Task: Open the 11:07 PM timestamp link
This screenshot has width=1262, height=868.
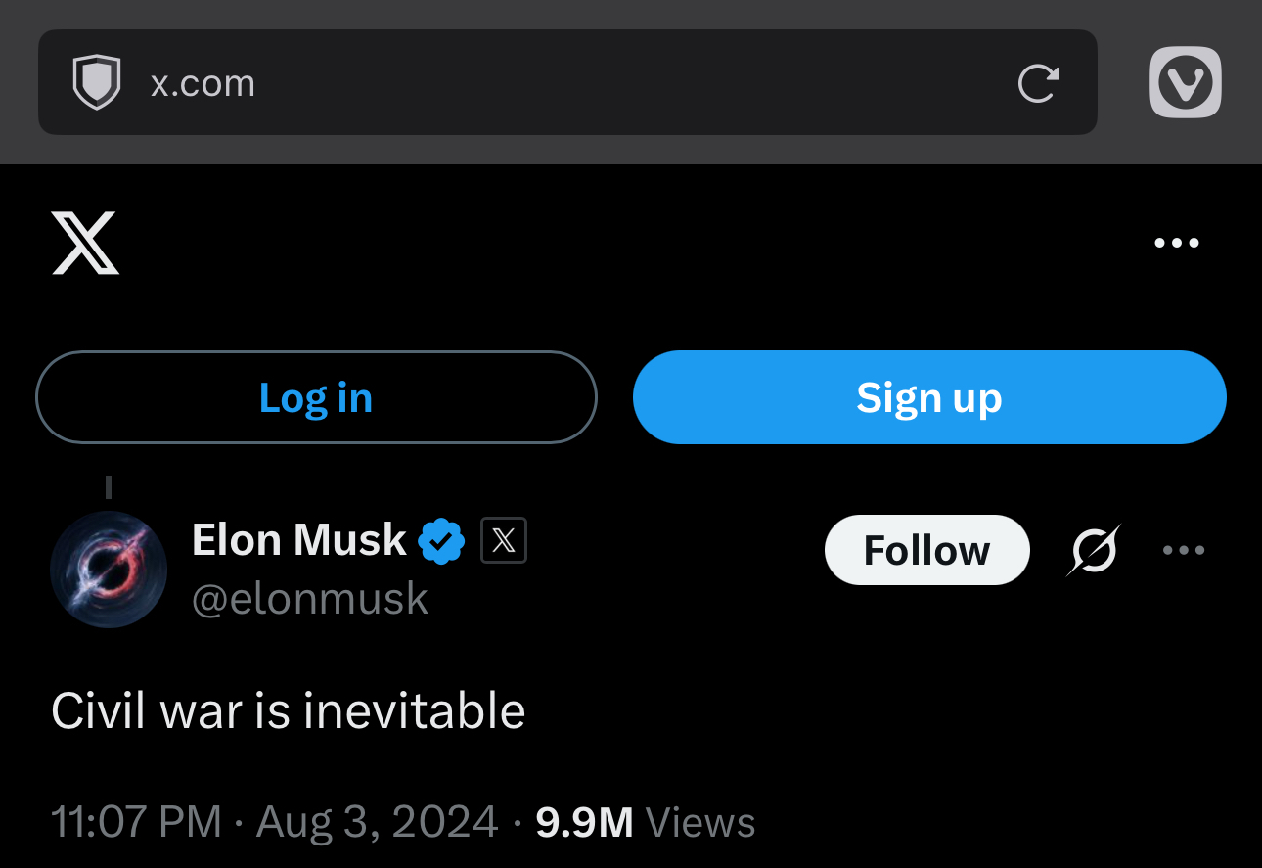Action: coord(136,822)
